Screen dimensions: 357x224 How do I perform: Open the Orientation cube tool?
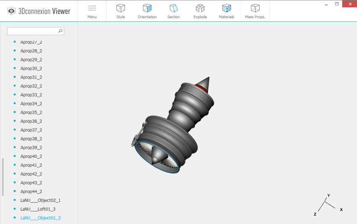tap(147, 12)
